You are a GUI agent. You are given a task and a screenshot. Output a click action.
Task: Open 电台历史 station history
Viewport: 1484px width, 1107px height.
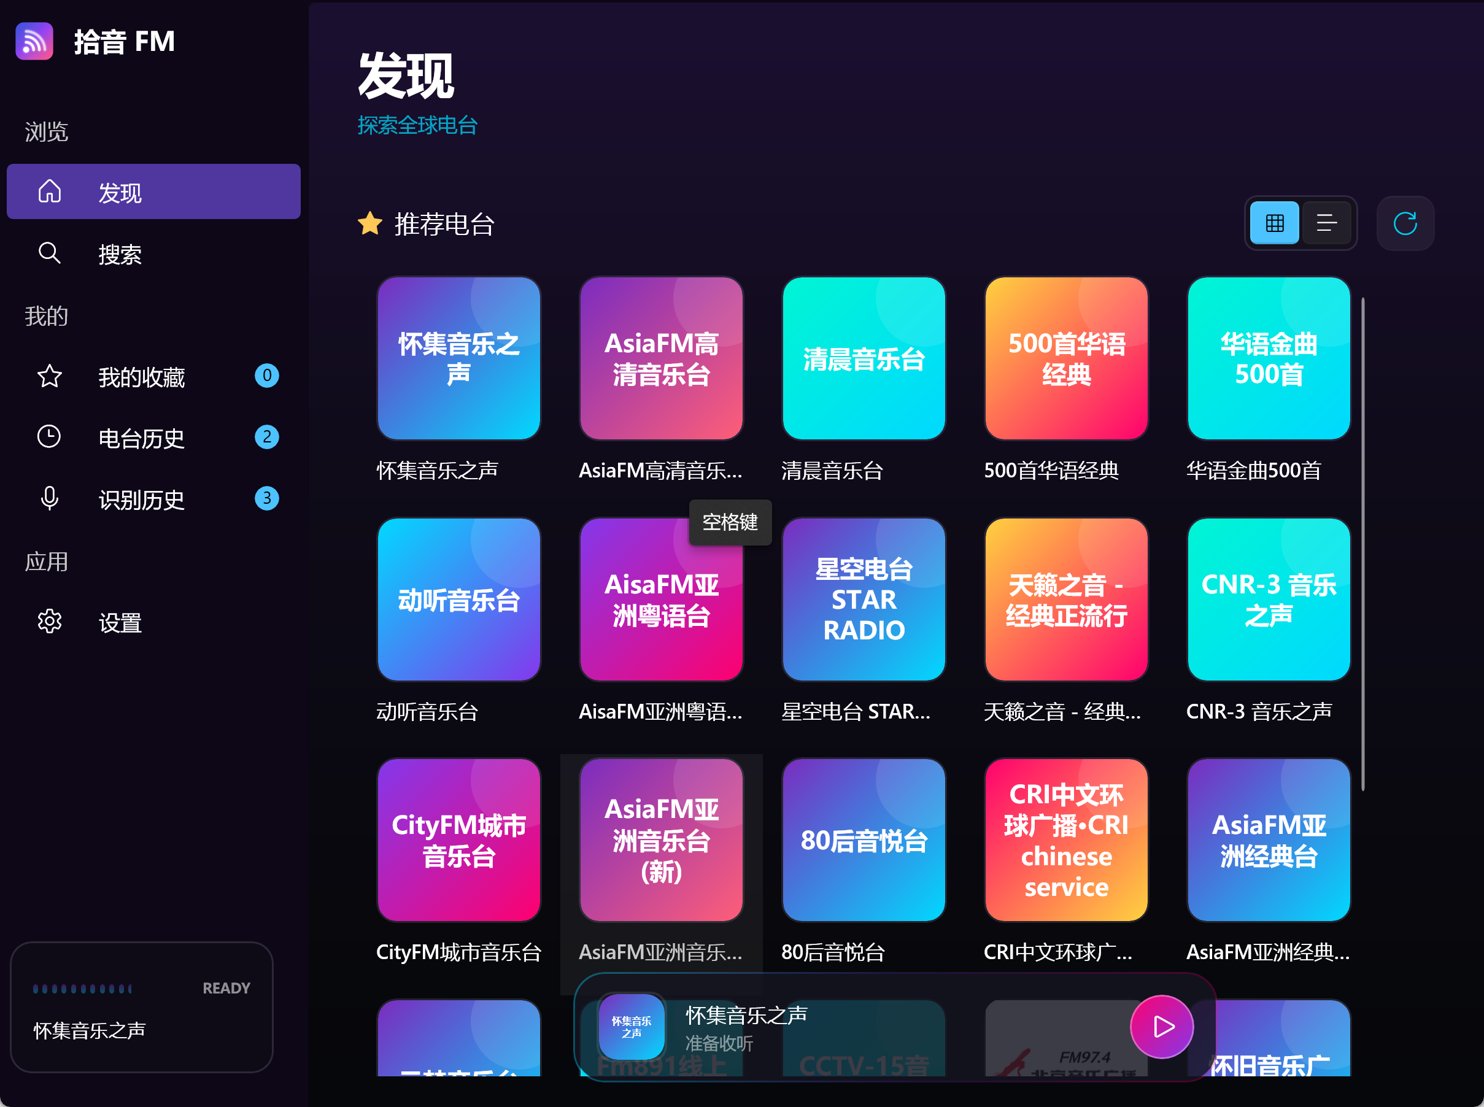click(153, 438)
